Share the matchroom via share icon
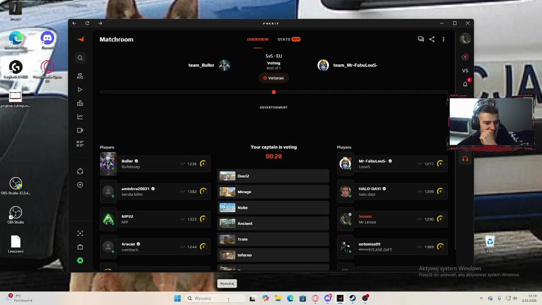 432,39
